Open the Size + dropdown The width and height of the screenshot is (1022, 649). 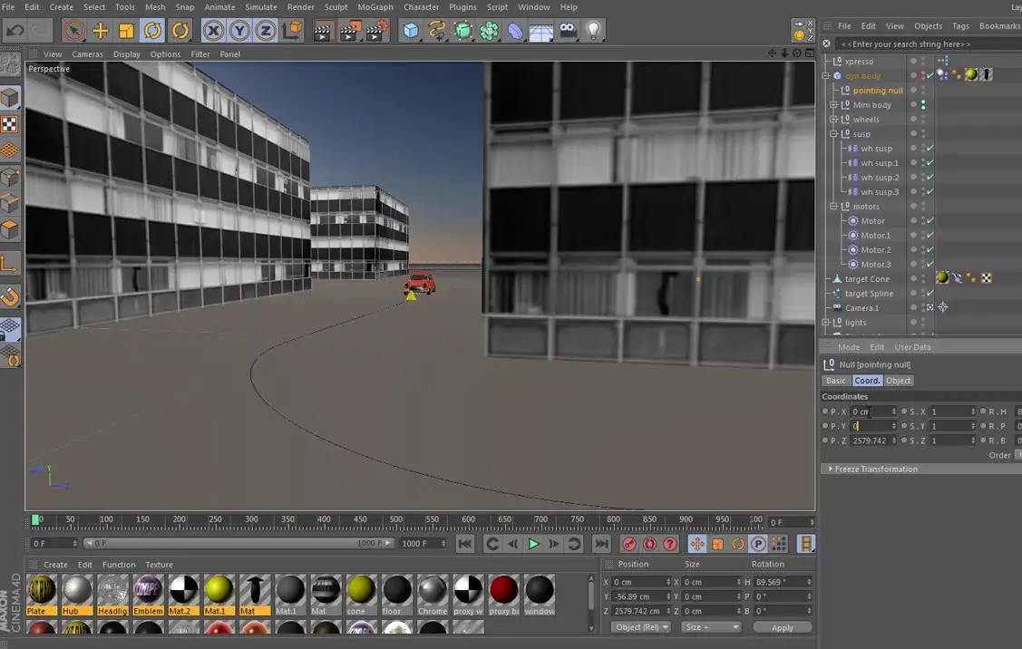pyautogui.click(x=711, y=627)
